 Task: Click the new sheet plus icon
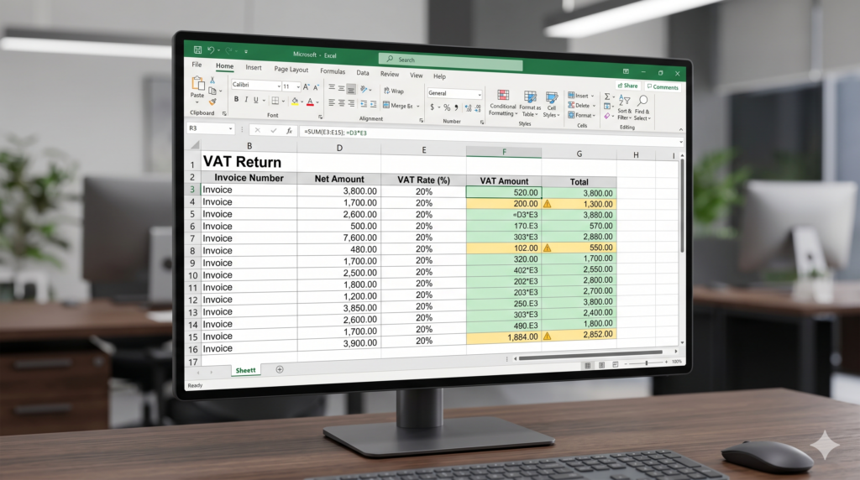(x=280, y=369)
